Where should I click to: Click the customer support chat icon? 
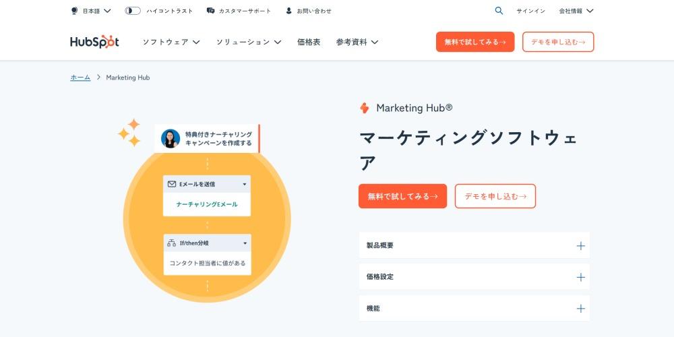tap(210, 11)
